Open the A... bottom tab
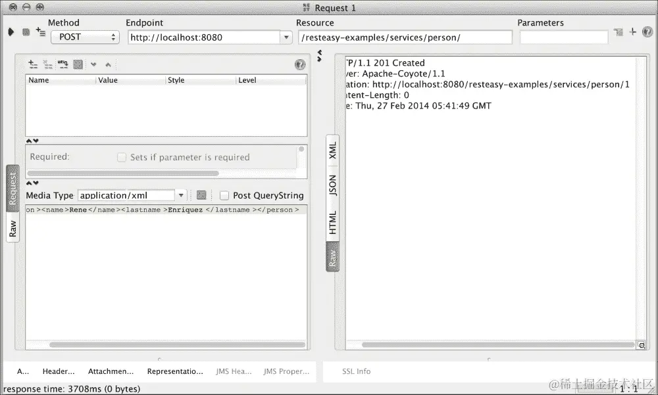This screenshot has height=395, width=658. point(23,371)
